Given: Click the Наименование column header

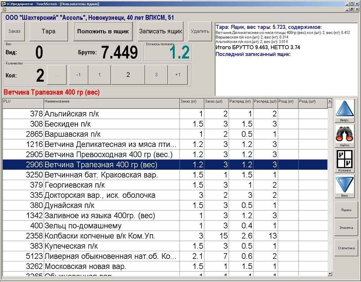Looking at the screenshot, I should pyautogui.click(x=111, y=102).
